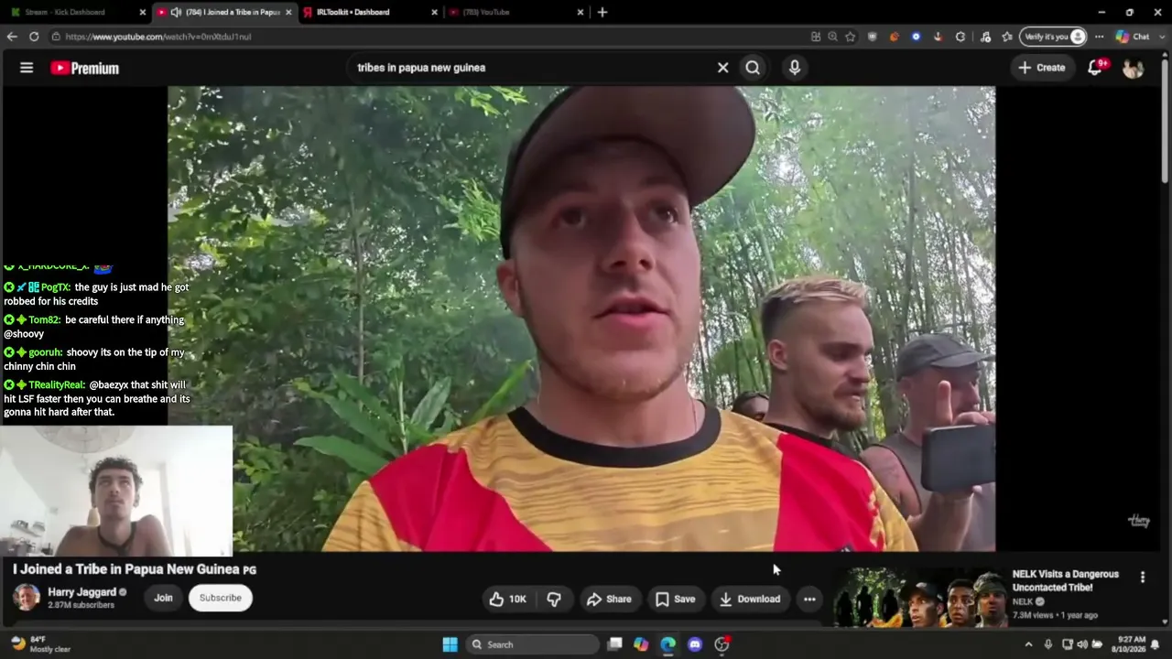Open the system tray volume icon
1172x659 pixels.
click(x=1082, y=644)
